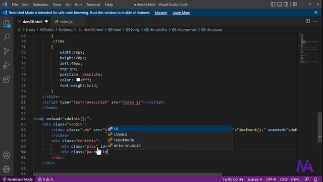The image size is (323, 182).
Task: Select the 'itemid' autocomplete suggestion
Action: (170, 134)
